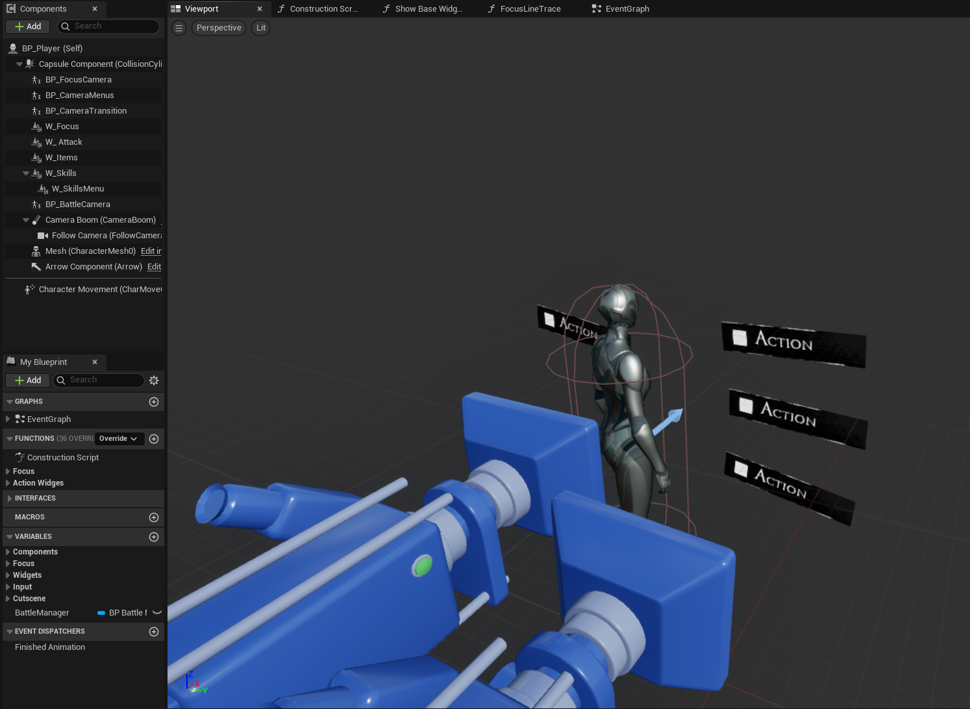Image resolution: width=970 pixels, height=709 pixels.
Task: Add new variable using plus icon
Action: pyautogui.click(x=154, y=537)
